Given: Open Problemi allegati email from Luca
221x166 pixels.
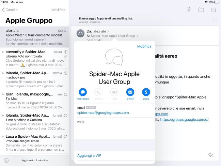Looking at the screenshot, I should [x=34, y=143].
